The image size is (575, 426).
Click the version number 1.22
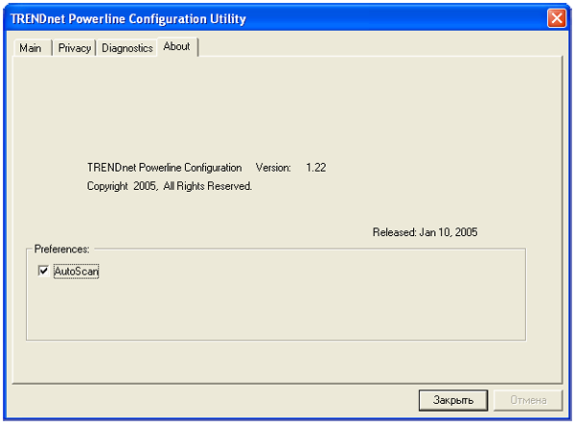pyautogui.click(x=316, y=168)
